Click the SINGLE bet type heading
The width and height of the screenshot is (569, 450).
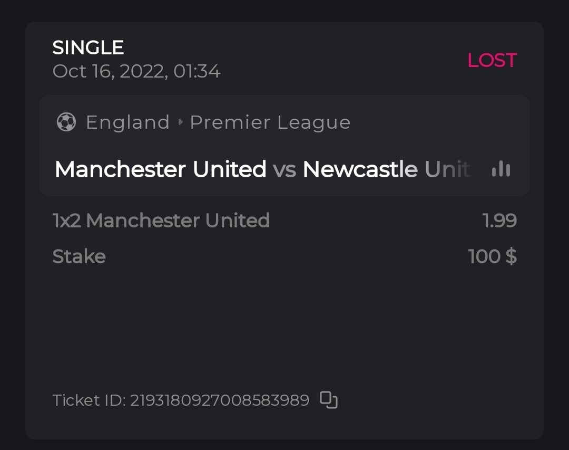click(88, 48)
